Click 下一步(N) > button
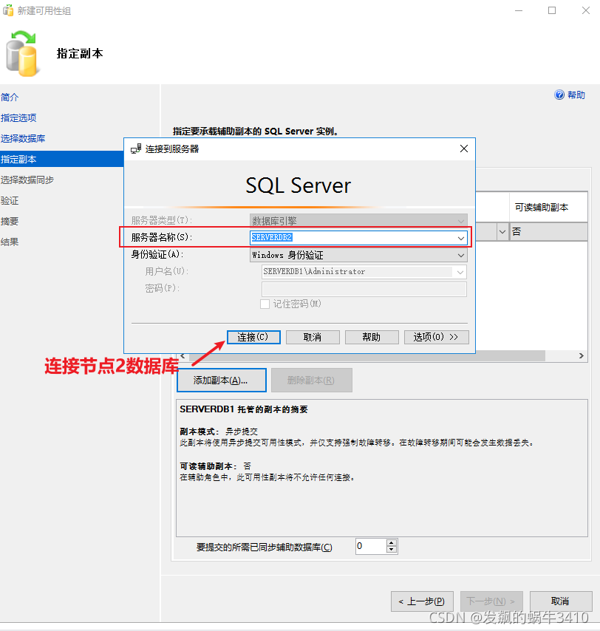Viewport: 600px width, 631px height. click(x=491, y=601)
